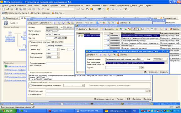Click the clear X button next to Группа
Screen dimensions: 181x113
(x=143, y=67)
